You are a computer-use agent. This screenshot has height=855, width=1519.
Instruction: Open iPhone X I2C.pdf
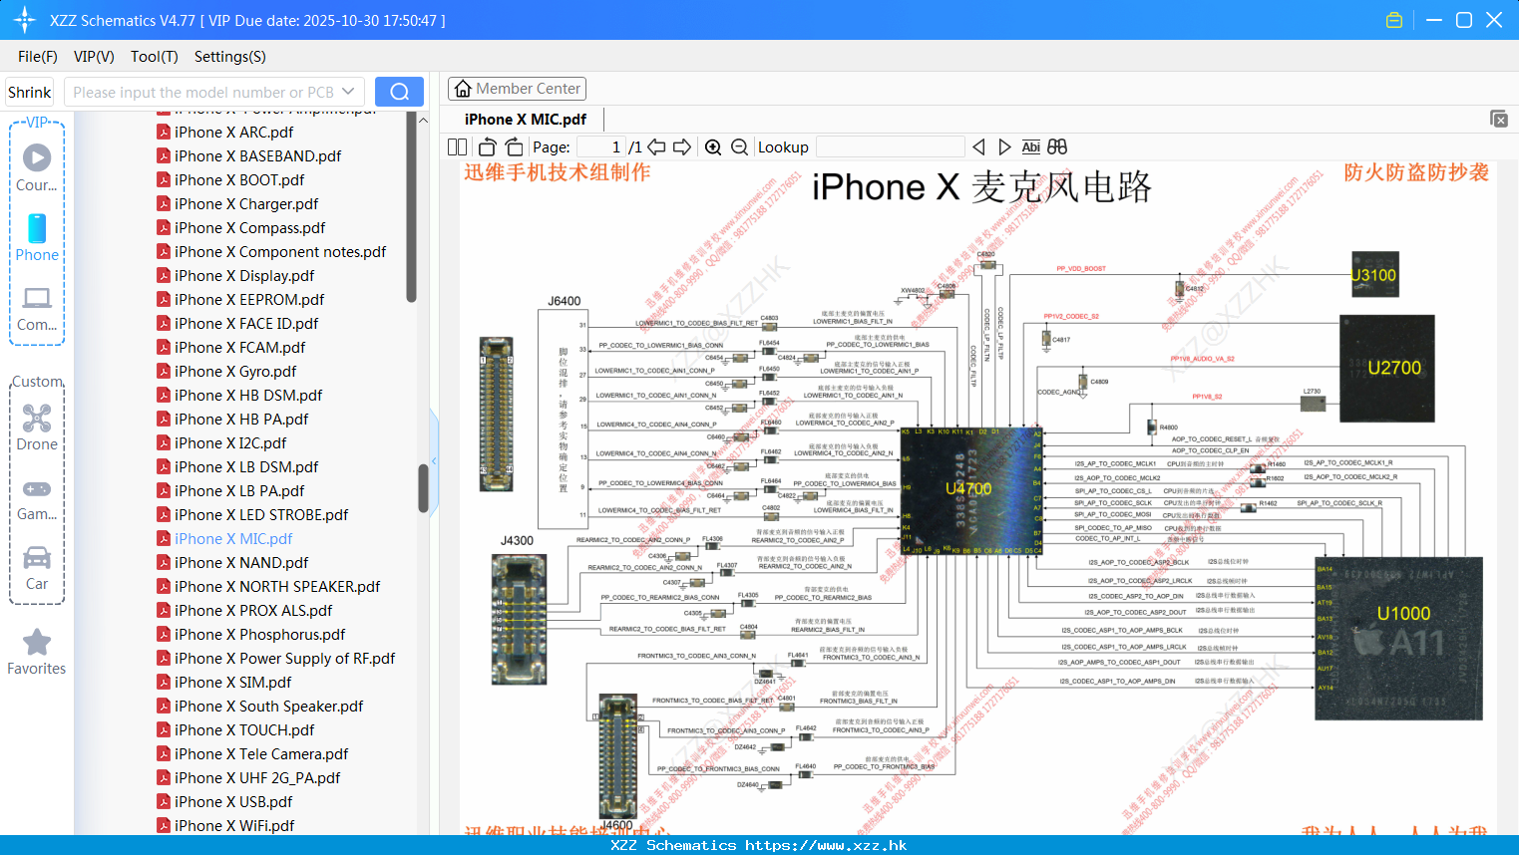pos(230,442)
